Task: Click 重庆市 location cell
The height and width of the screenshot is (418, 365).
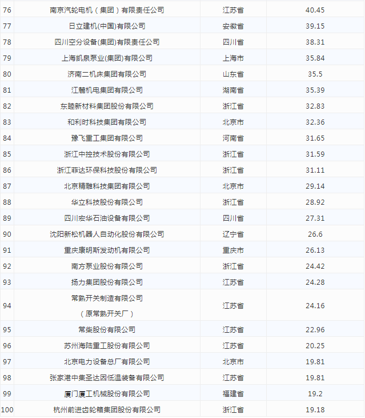Action: [233, 250]
